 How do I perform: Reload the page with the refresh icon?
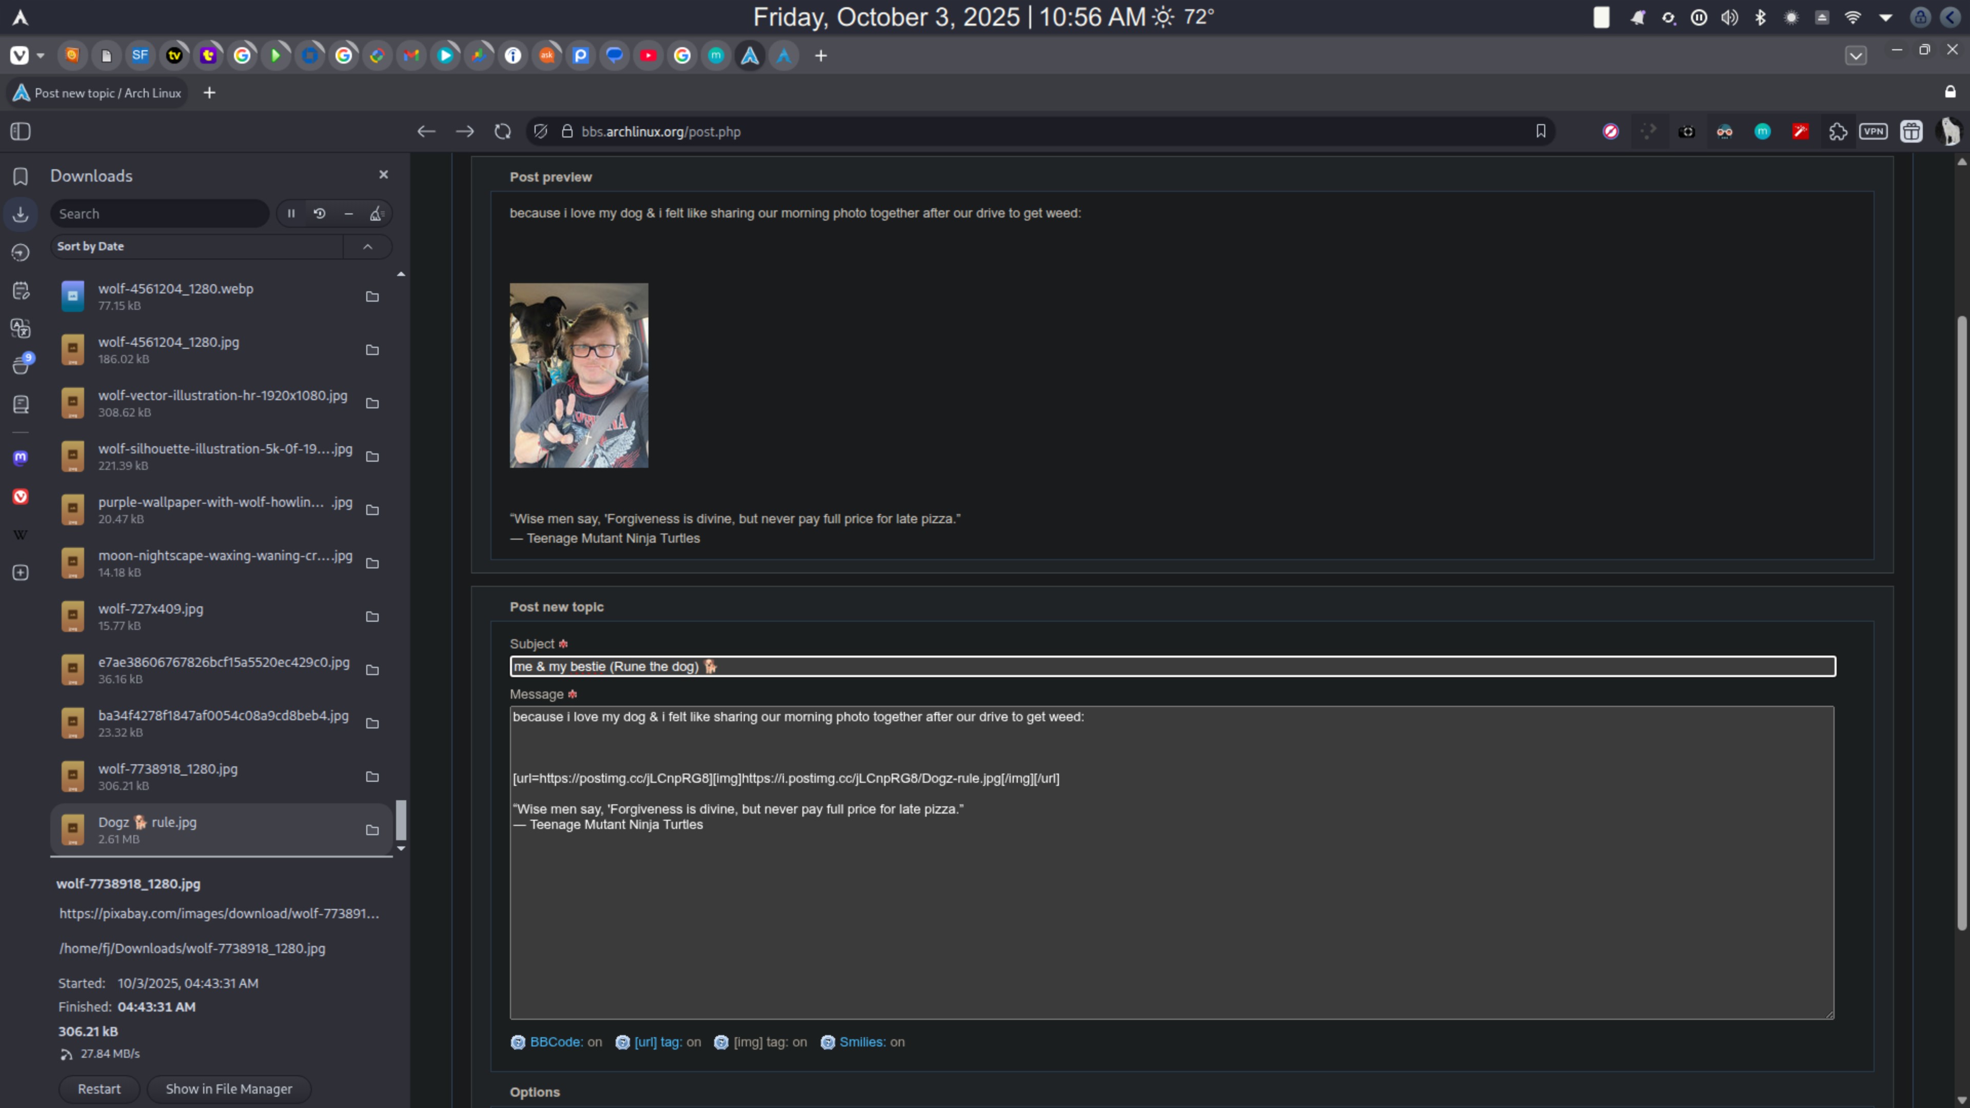502,131
